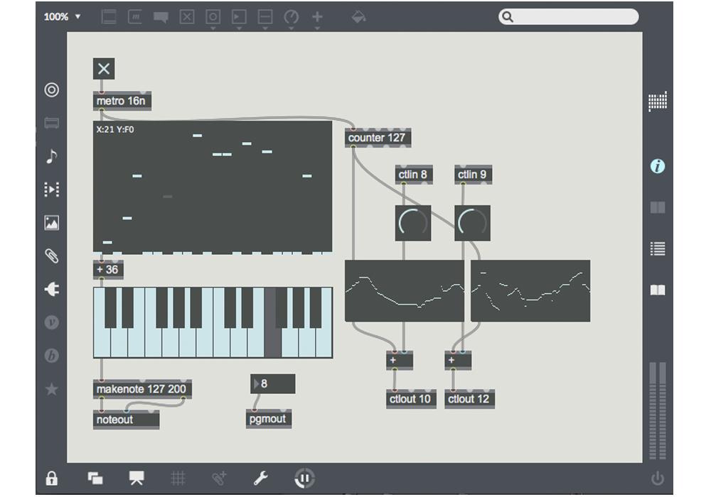
Task: Click the dial below ctlin 8
Action: [413, 223]
